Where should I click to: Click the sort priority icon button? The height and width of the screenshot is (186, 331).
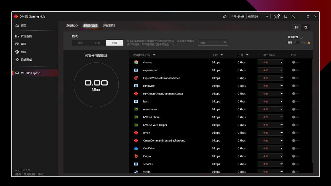pyautogui.click(x=297, y=27)
